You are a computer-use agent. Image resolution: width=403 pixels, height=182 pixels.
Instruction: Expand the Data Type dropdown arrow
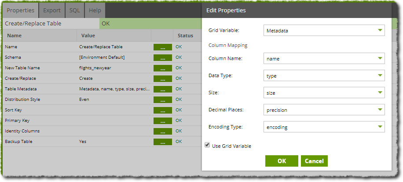(x=380, y=75)
